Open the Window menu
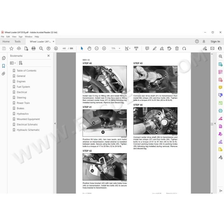The height and width of the screenshot is (224, 224). click(28, 37)
